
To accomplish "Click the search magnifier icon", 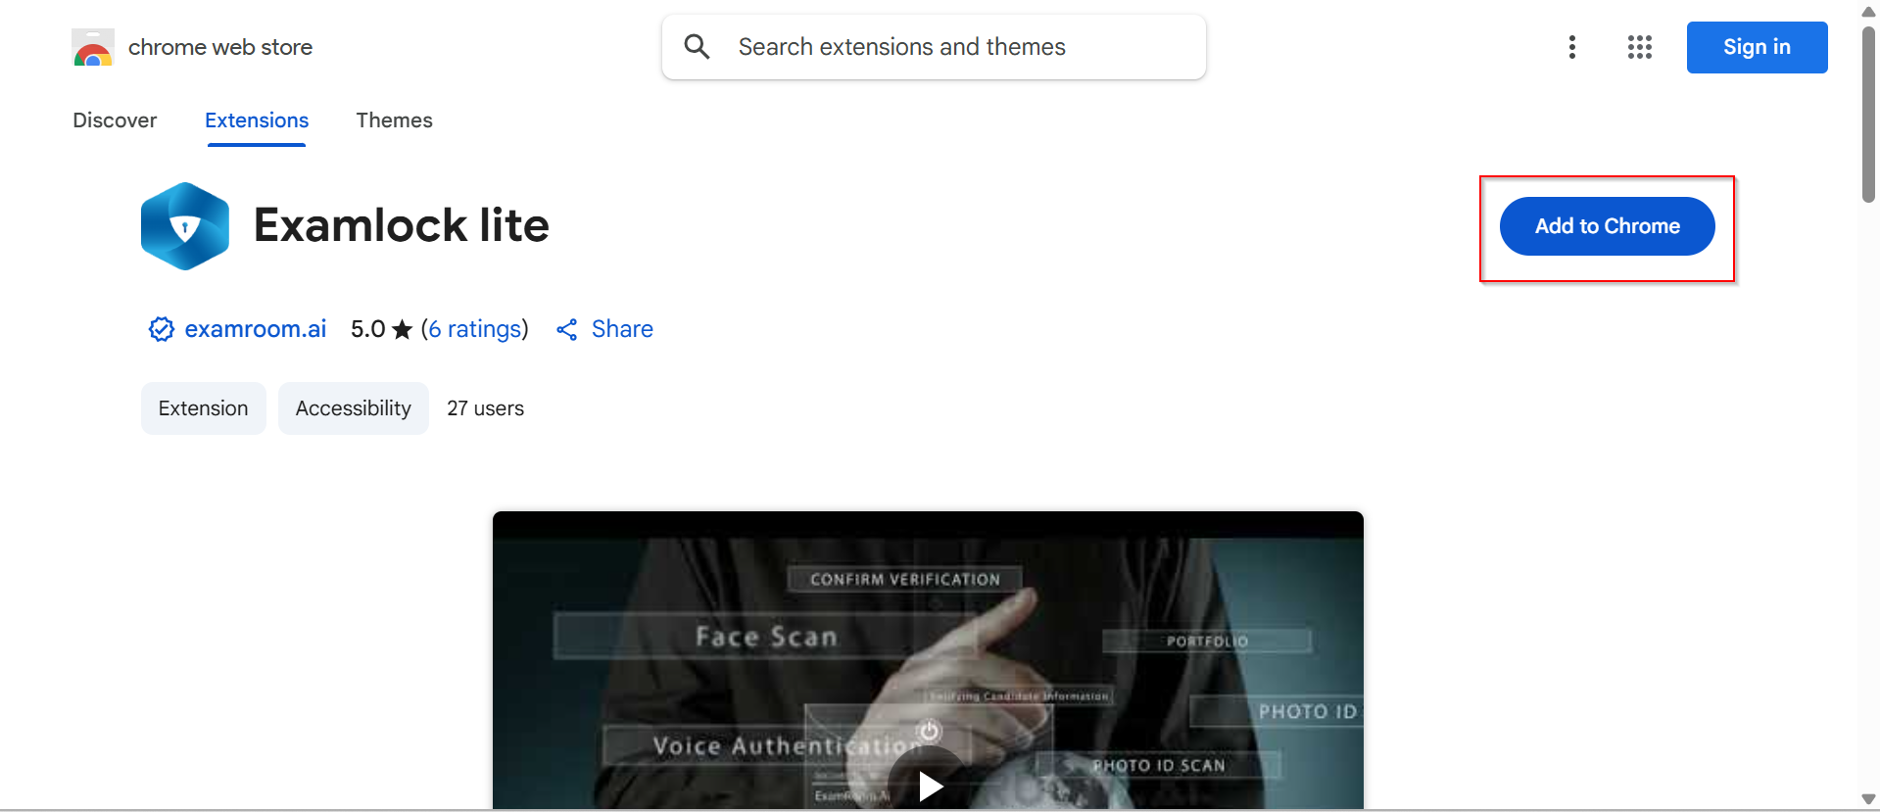I will 697,46.
